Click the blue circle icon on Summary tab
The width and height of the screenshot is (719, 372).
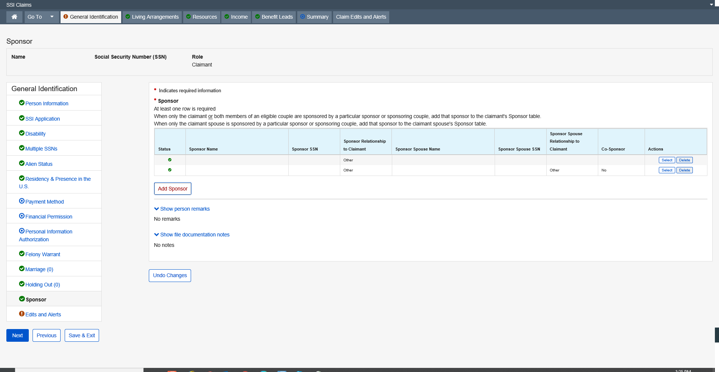[302, 17]
